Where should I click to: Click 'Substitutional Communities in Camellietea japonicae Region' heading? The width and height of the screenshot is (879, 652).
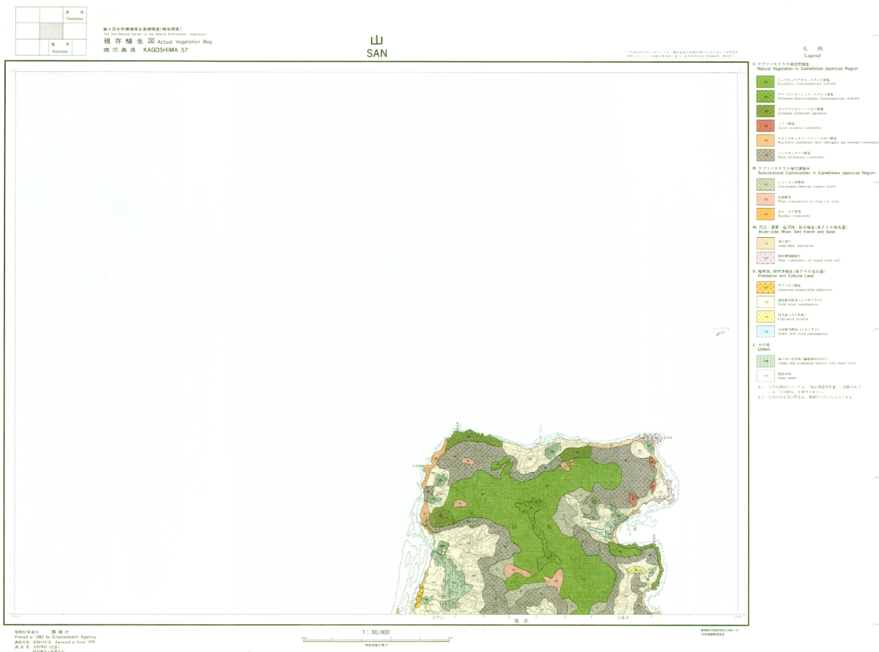pos(816,173)
